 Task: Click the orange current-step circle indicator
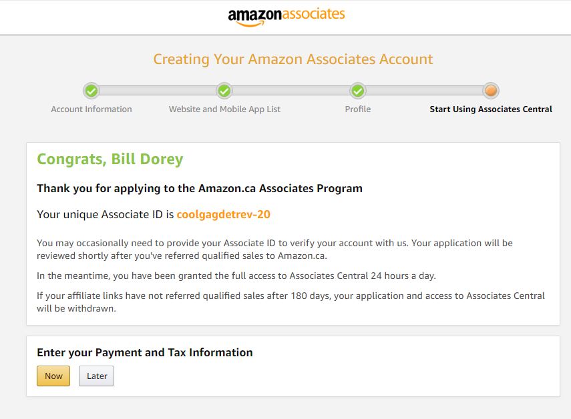pyautogui.click(x=491, y=91)
